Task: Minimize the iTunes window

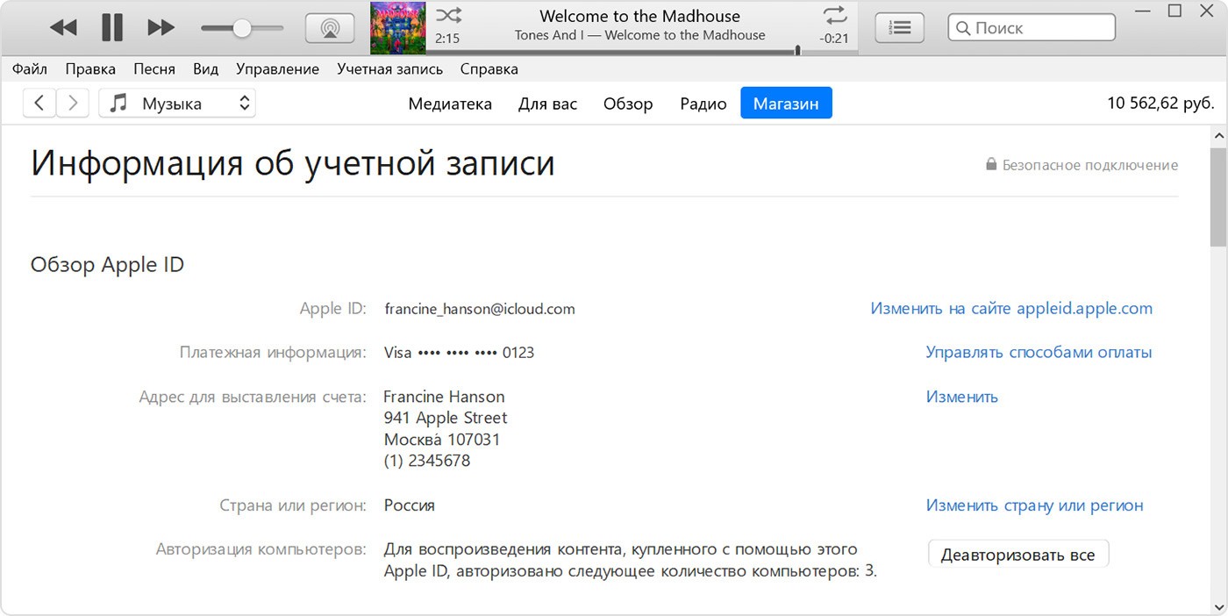Action: [1141, 11]
